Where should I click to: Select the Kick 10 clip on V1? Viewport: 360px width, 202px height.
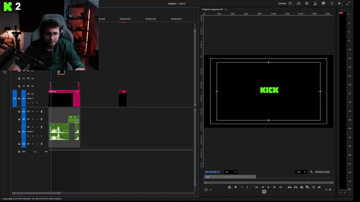(x=64, y=98)
